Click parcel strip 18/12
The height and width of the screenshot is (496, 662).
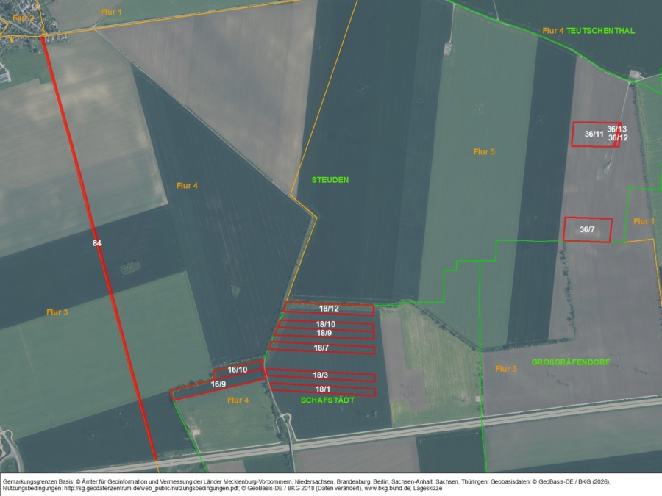pos(329,309)
